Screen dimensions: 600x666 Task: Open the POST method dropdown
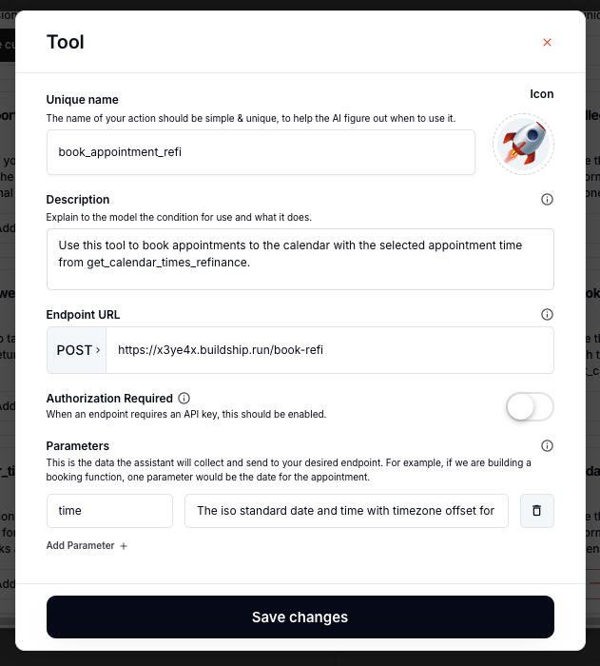click(77, 350)
